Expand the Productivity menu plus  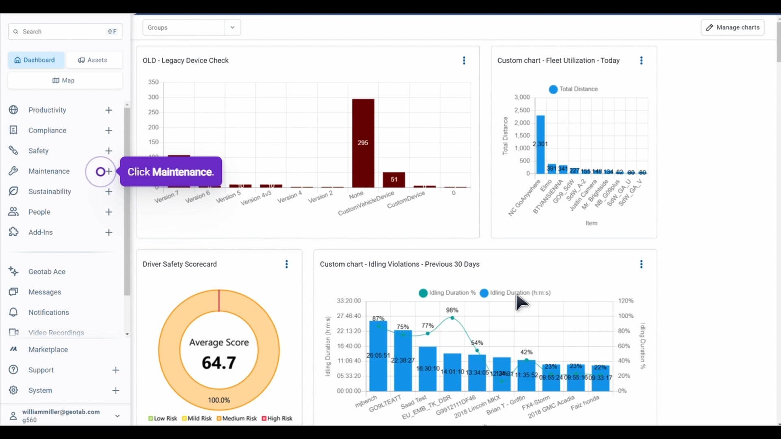[x=109, y=110]
